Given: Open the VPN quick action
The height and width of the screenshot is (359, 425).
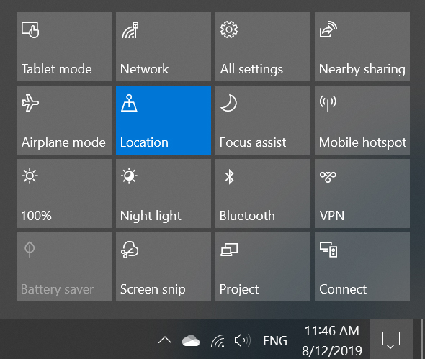Looking at the screenshot, I should [362, 194].
